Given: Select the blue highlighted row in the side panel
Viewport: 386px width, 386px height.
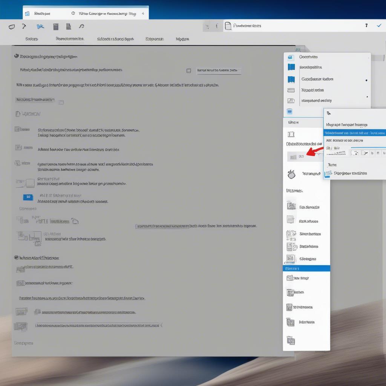Looking at the screenshot, I should tap(306, 268).
